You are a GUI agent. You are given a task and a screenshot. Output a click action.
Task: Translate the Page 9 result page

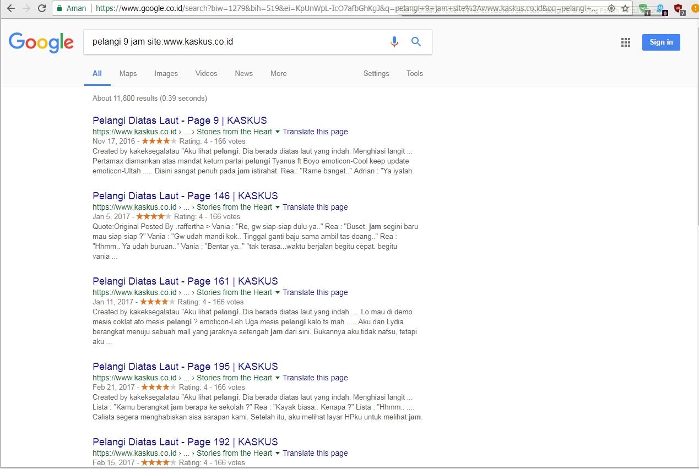pos(315,132)
